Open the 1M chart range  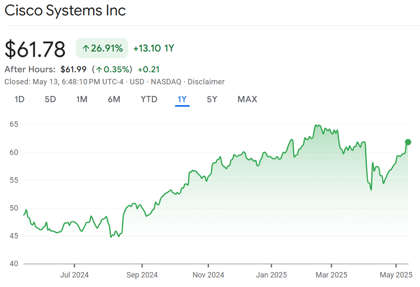(x=82, y=99)
